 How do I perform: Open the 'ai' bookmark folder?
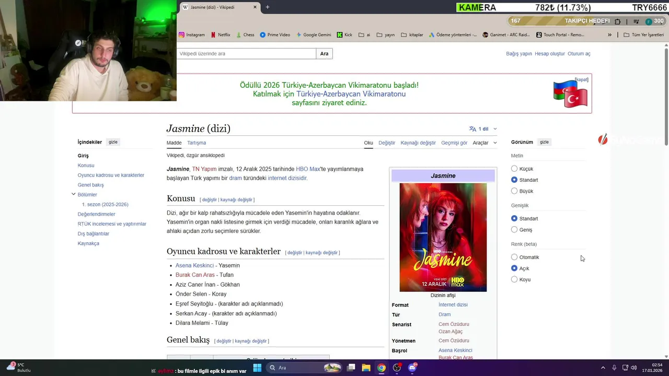tap(364, 35)
